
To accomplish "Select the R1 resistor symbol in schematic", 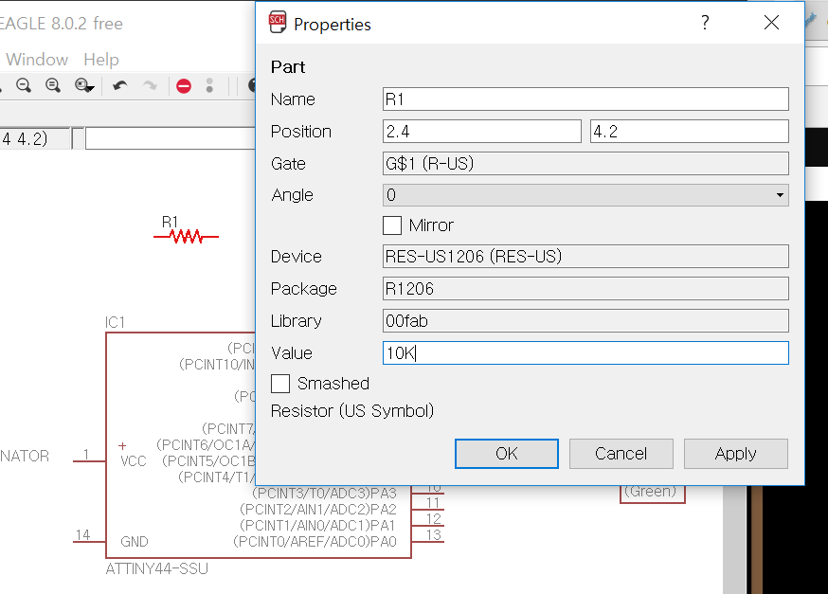I will coord(186,237).
